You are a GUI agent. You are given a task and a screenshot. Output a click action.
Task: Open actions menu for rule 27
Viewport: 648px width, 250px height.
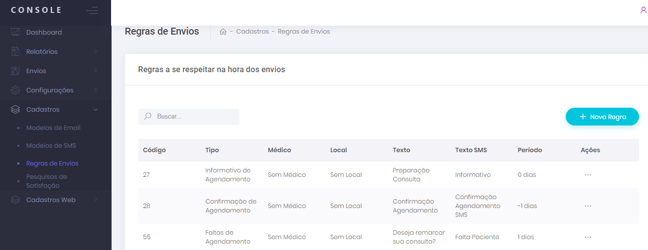(x=588, y=175)
